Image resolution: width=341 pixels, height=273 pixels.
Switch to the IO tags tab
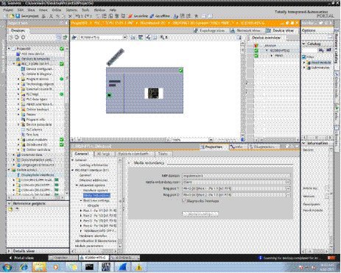pos(103,154)
